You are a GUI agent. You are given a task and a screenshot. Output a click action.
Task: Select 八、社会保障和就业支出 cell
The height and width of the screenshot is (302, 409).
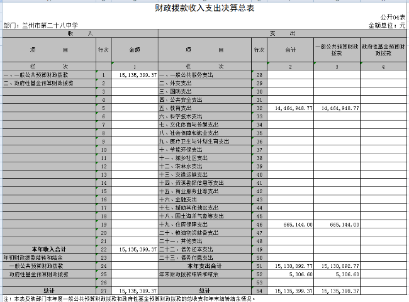[x=204, y=133]
